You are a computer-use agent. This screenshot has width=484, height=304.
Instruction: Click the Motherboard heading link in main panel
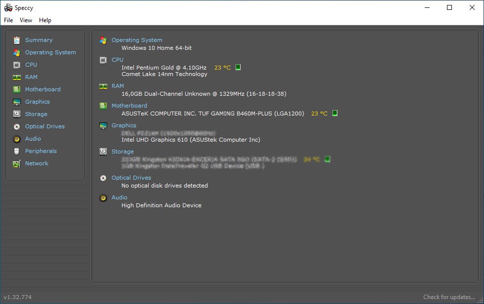pos(129,106)
